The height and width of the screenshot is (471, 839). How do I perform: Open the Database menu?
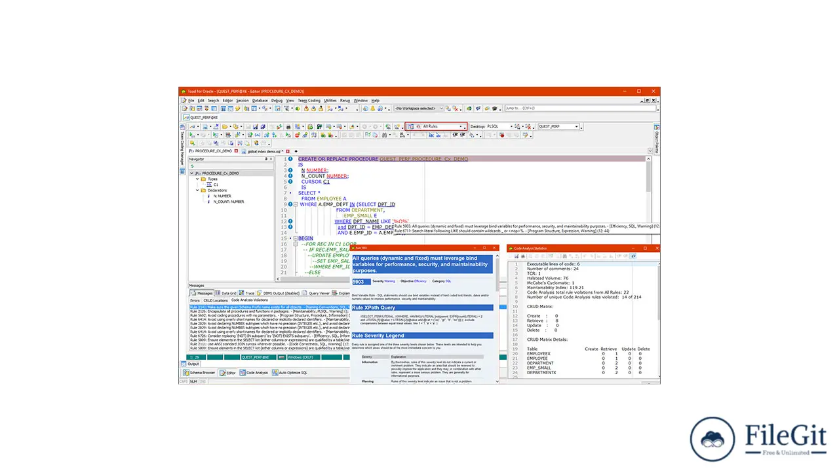tap(260, 101)
